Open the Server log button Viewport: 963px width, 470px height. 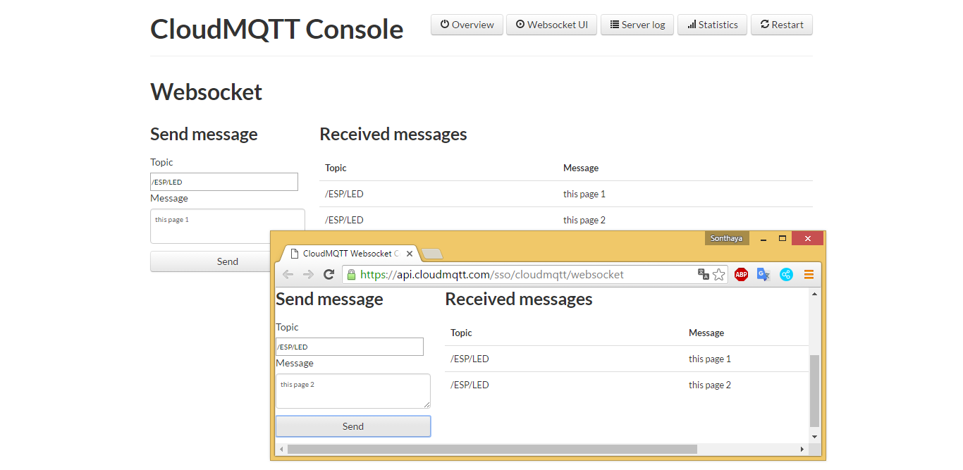[637, 25]
